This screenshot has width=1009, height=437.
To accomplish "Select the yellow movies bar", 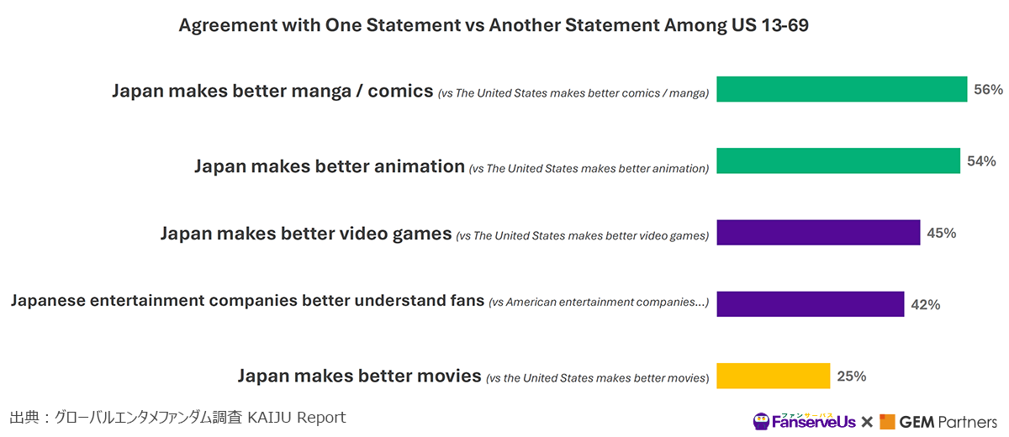I will (774, 376).
